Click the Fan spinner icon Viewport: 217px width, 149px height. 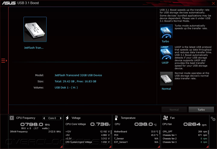[x=165, y=118]
